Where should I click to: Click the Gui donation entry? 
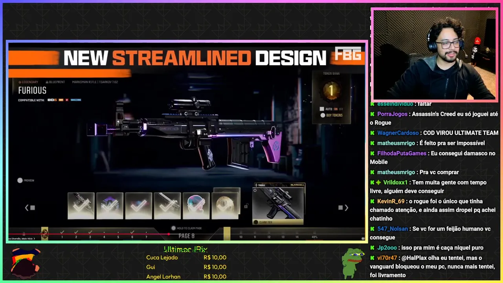click(186, 267)
